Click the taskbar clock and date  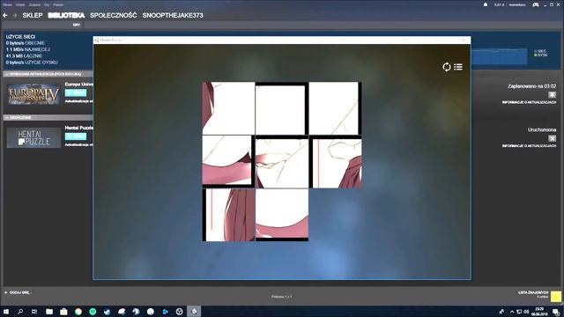point(539,312)
